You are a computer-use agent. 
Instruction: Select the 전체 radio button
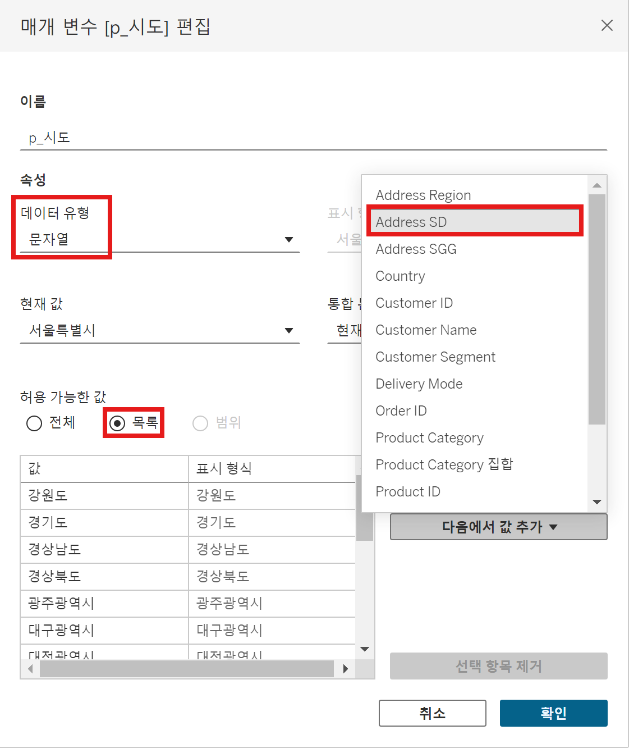(x=34, y=423)
